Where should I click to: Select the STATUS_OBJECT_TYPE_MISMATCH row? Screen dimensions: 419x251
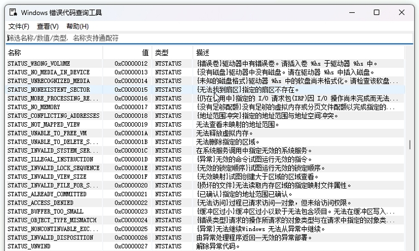point(205,220)
